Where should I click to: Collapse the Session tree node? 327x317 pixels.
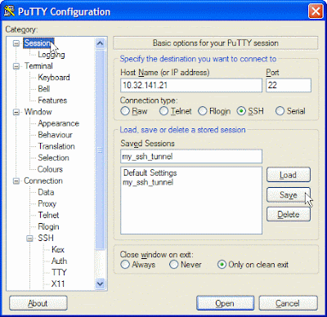point(16,43)
